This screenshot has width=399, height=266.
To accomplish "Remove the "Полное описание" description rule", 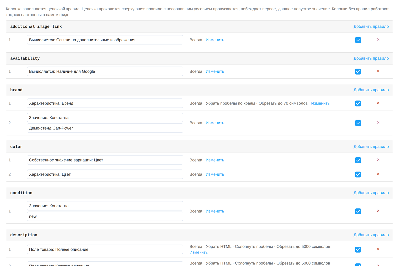I will [378, 249].
